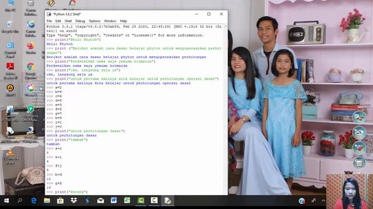Open the Shell menu
Screen dimensions: 373x209
pos(68,21)
